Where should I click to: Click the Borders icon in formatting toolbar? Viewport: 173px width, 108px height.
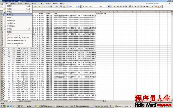(x=151, y=7)
